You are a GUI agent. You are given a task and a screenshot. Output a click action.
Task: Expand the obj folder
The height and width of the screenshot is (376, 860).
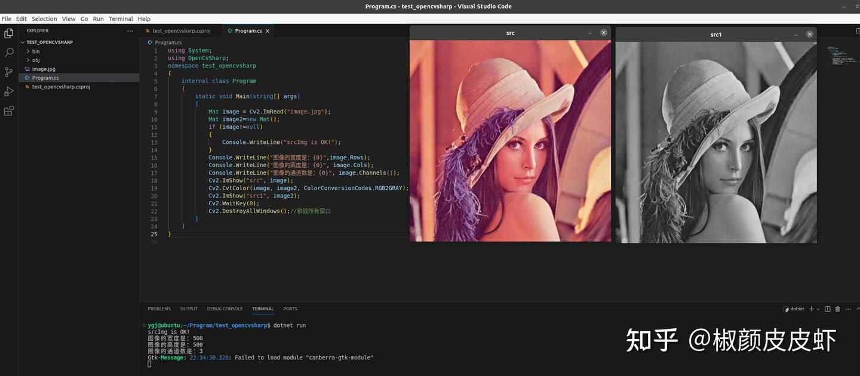coord(36,60)
